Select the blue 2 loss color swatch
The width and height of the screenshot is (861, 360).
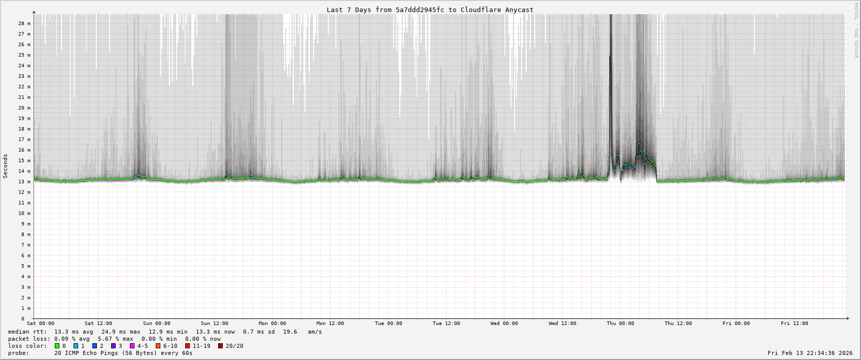tap(94, 346)
